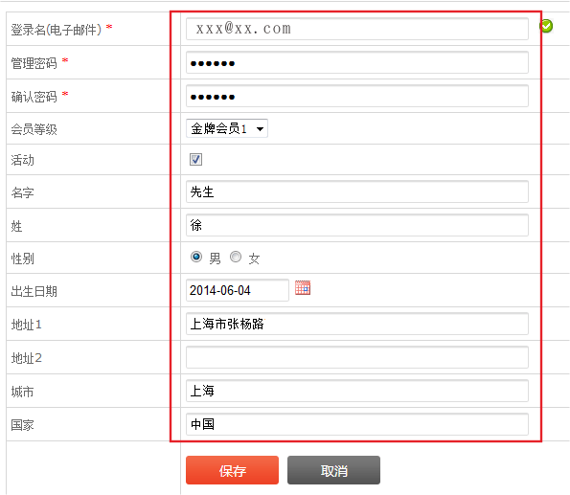The image size is (570, 495).
Task: Click the 国家 field containing 中国
Action: pos(357,424)
